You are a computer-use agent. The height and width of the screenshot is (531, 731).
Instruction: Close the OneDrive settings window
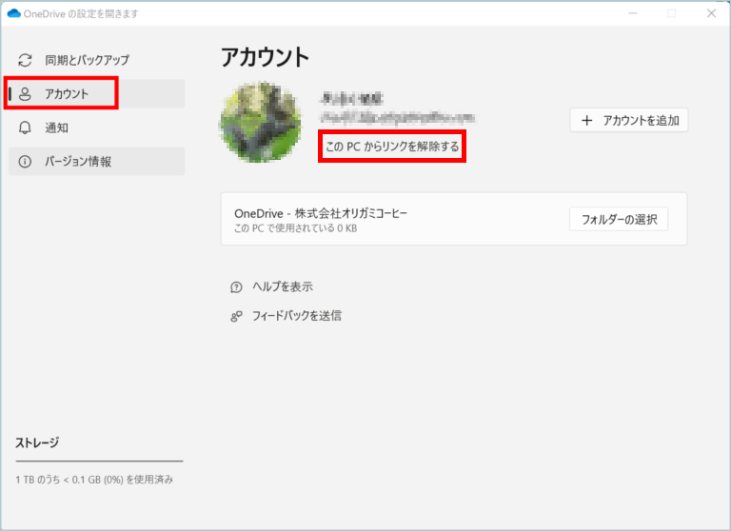[x=711, y=13]
